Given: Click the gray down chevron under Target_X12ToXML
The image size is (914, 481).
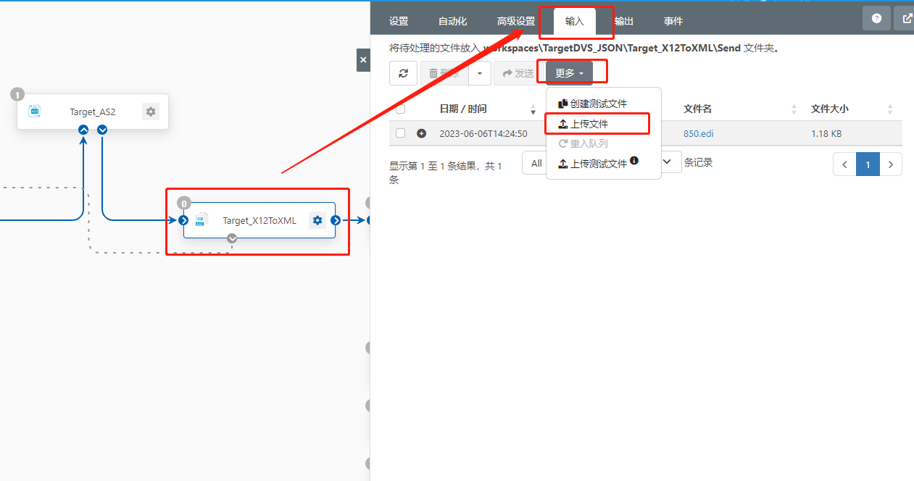Looking at the screenshot, I should [x=232, y=238].
